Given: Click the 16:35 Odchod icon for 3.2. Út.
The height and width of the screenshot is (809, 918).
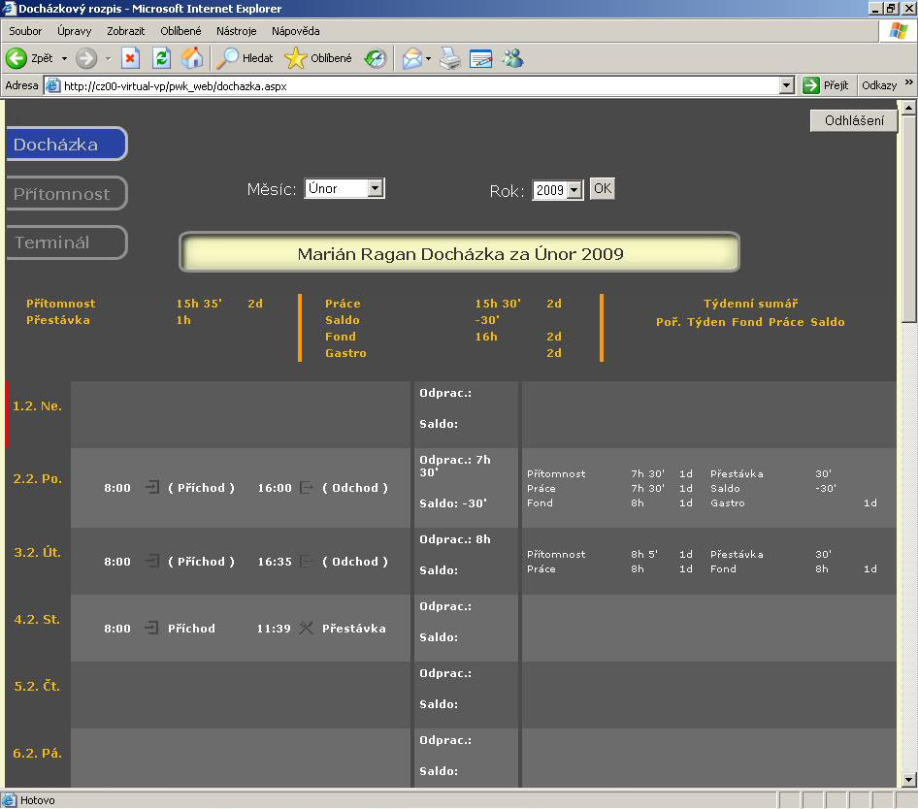Looking at the screenshot, I should pos(307,562).
